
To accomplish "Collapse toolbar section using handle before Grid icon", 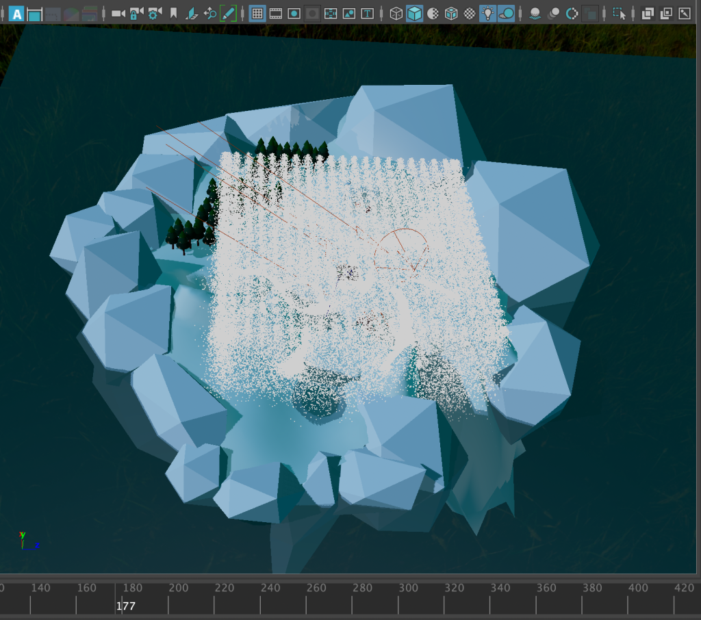I will coord(243,14).
